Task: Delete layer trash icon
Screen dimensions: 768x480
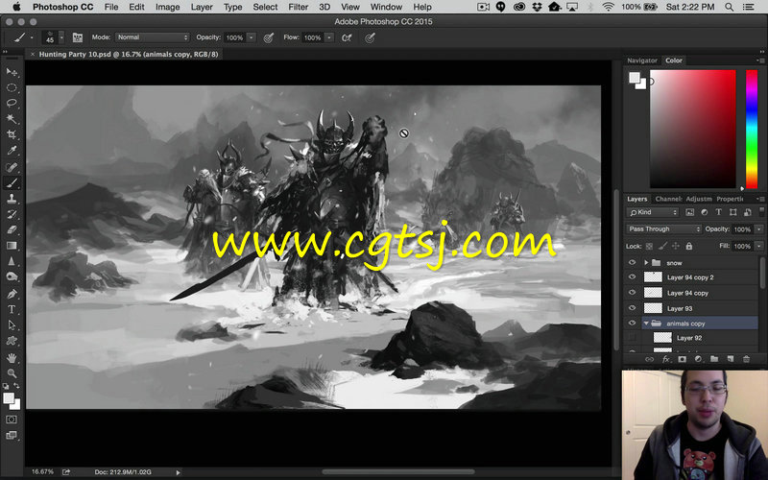Action: [747, 359]
